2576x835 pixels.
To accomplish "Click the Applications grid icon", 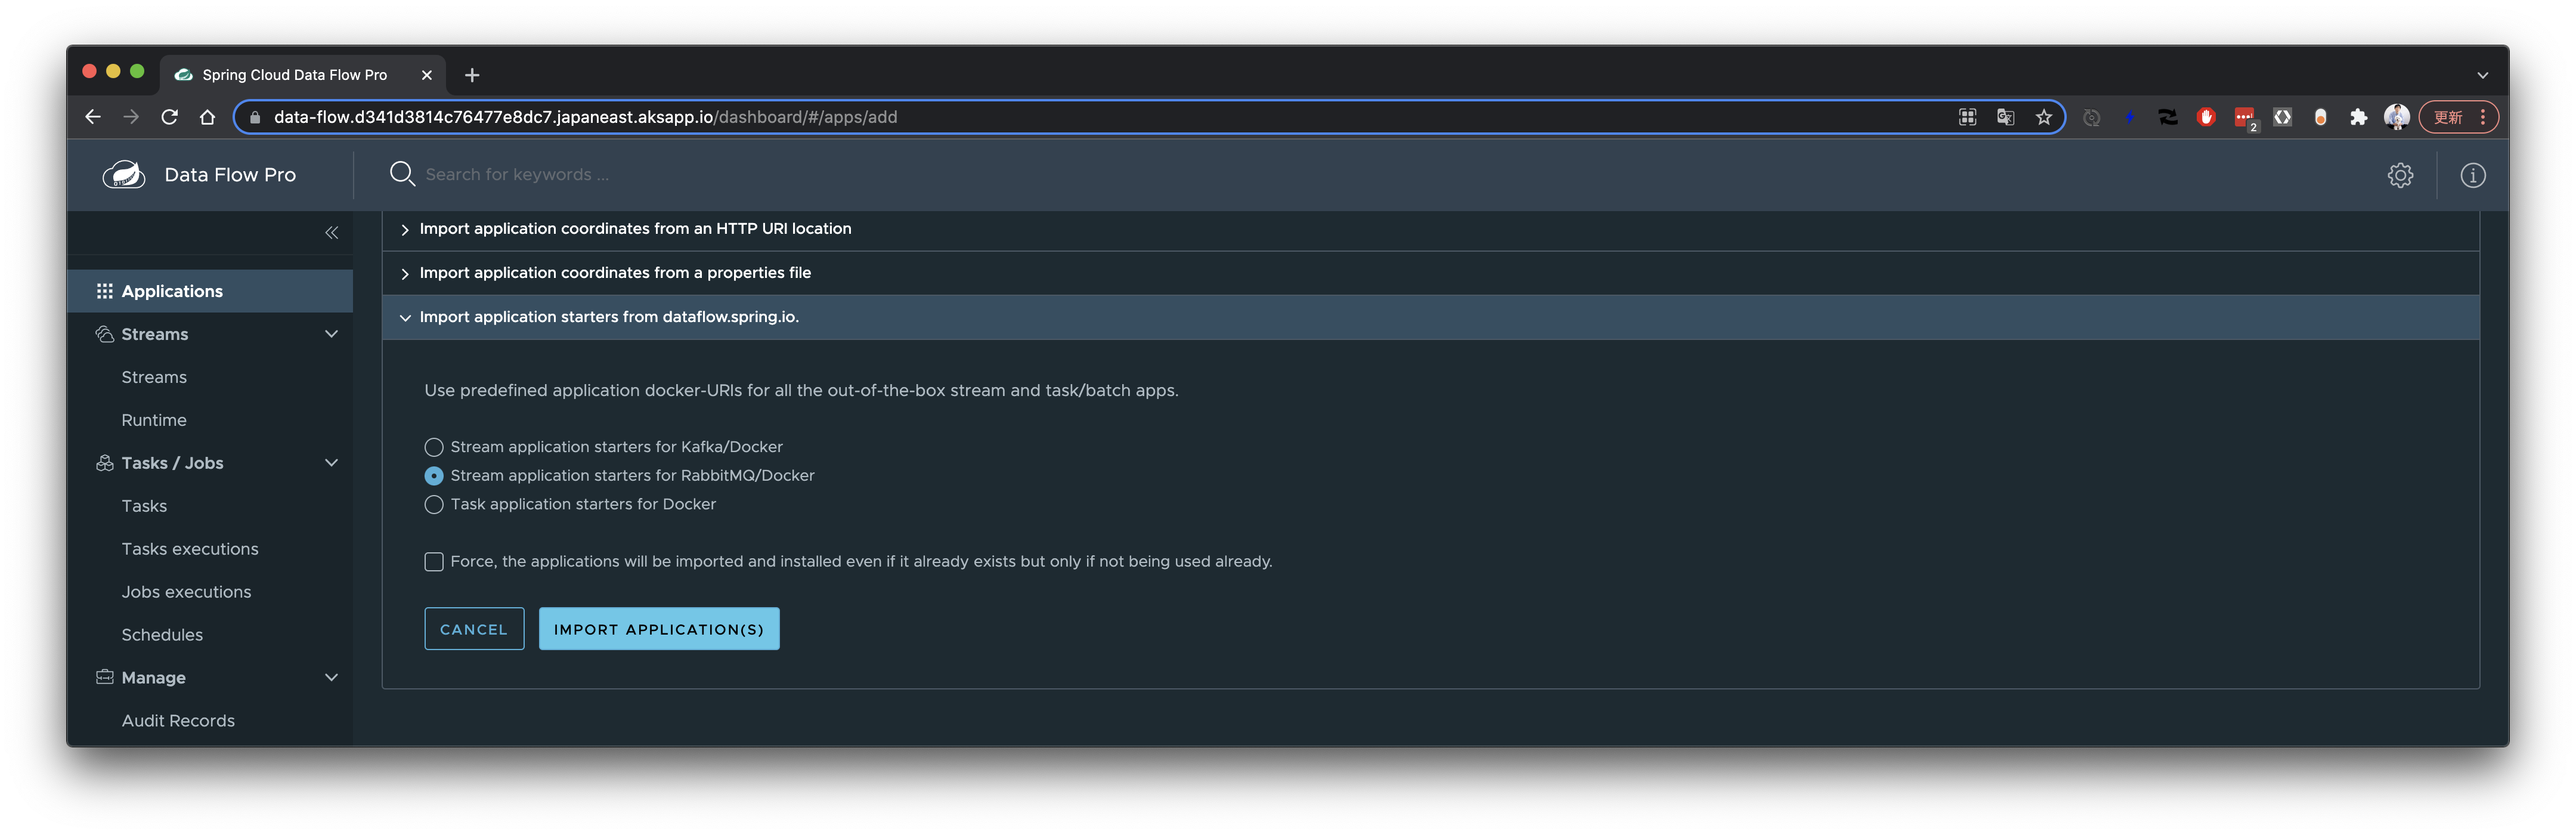I will click(x=104, y=291).
